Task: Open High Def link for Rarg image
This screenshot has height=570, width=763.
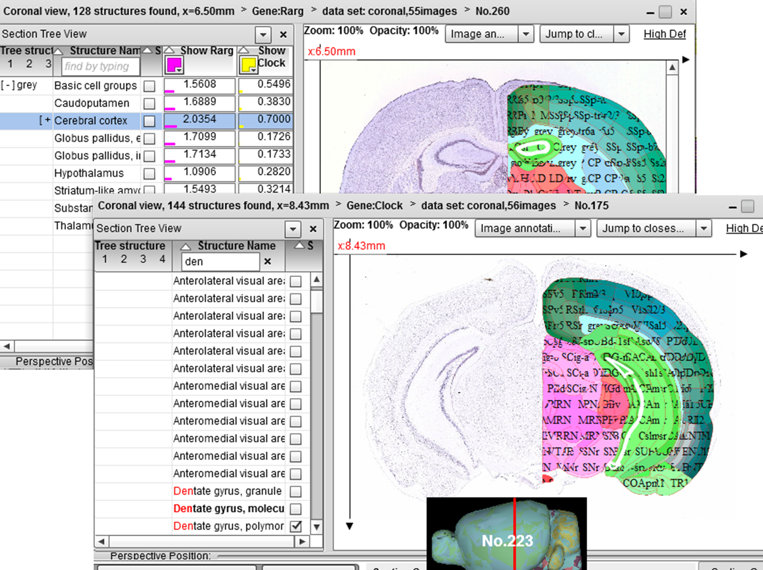Action: pyautogui.click(x=664, y=34)
